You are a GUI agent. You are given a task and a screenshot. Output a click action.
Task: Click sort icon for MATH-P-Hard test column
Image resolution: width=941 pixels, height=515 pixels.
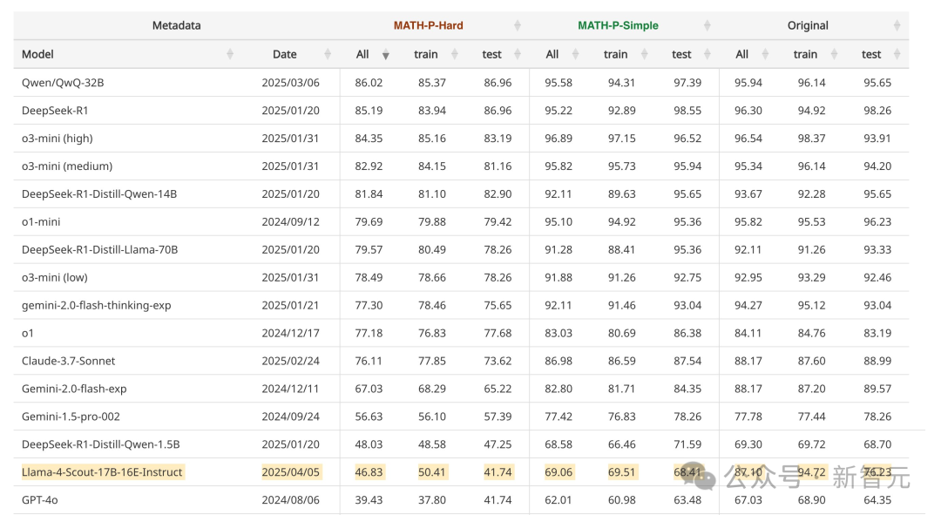pyautogui.click(x=518, y=54)
